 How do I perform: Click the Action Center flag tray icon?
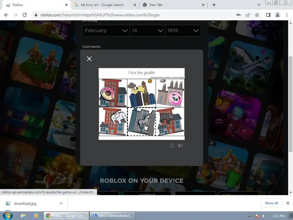pyautogui.click(x=257, y=216)
